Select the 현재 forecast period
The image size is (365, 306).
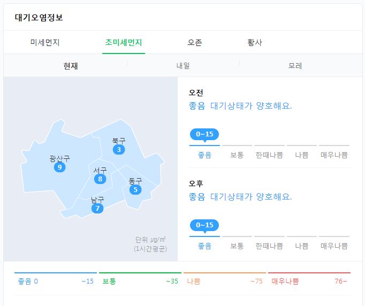(x=71, y=66)
